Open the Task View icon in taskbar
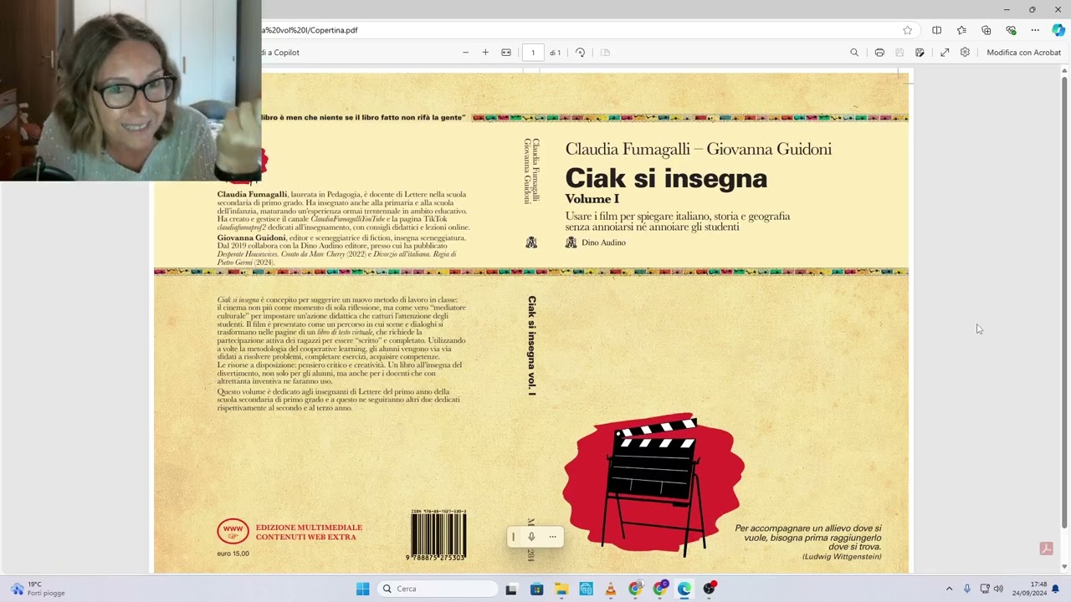 pos(511,589)
